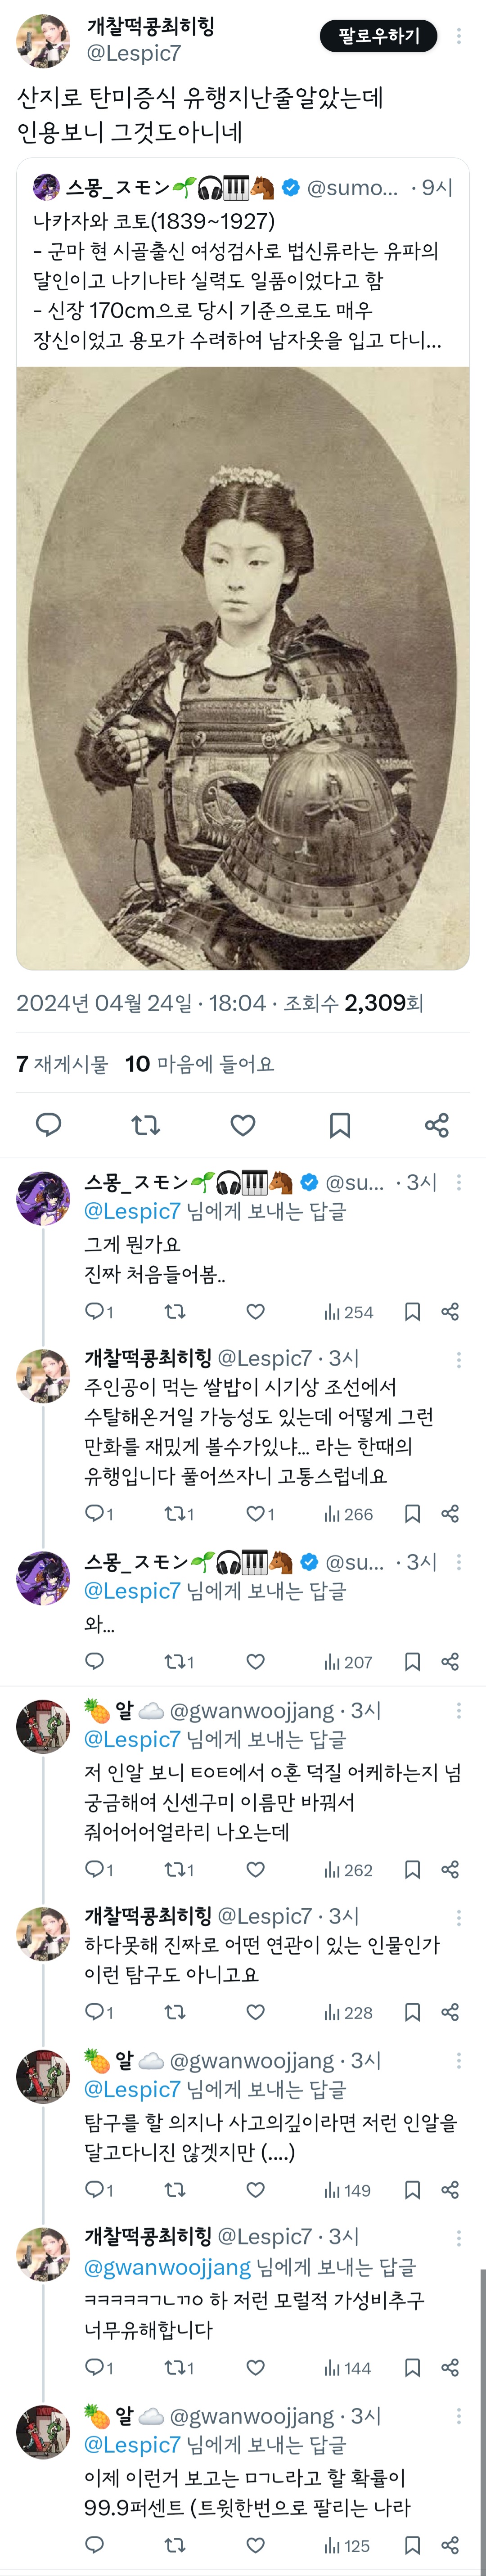This screenshot has height=2576, width=486.
Task: Reply to the main post via the speech bubble icon
Action: (x=49, y=1125)
